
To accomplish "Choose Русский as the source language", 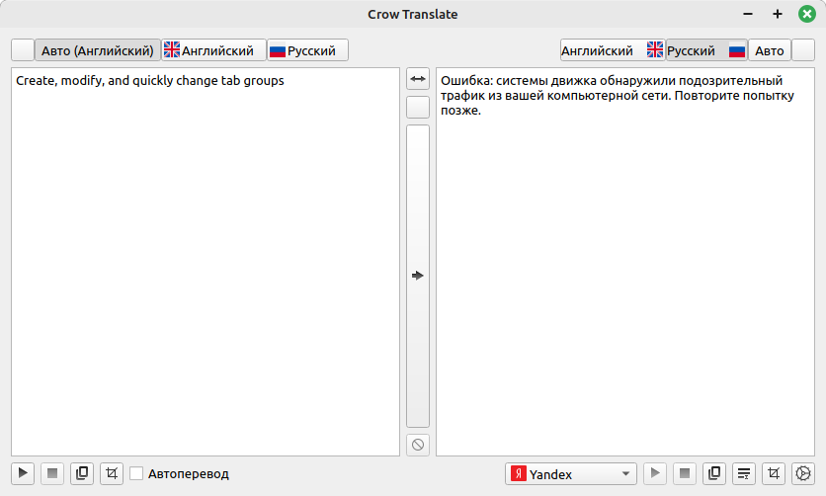I will tap(308, 50).
